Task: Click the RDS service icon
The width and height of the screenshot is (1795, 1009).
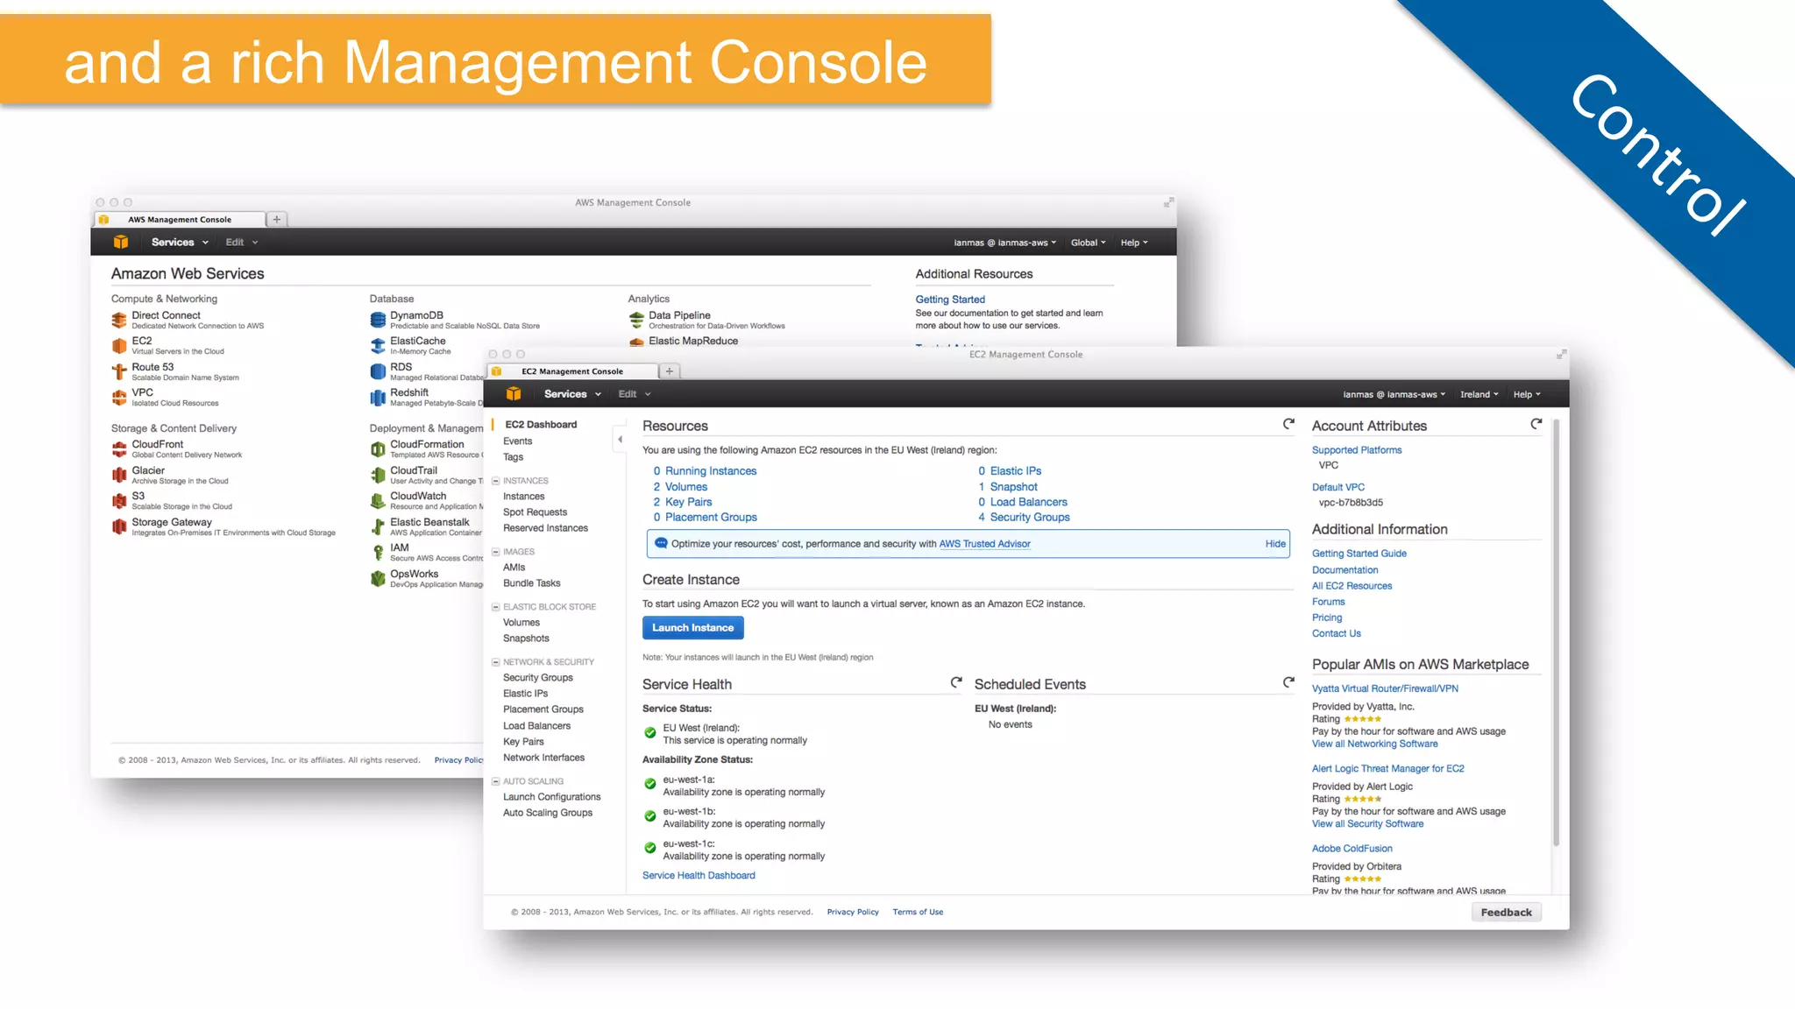Action: click(x=378, y=372)
